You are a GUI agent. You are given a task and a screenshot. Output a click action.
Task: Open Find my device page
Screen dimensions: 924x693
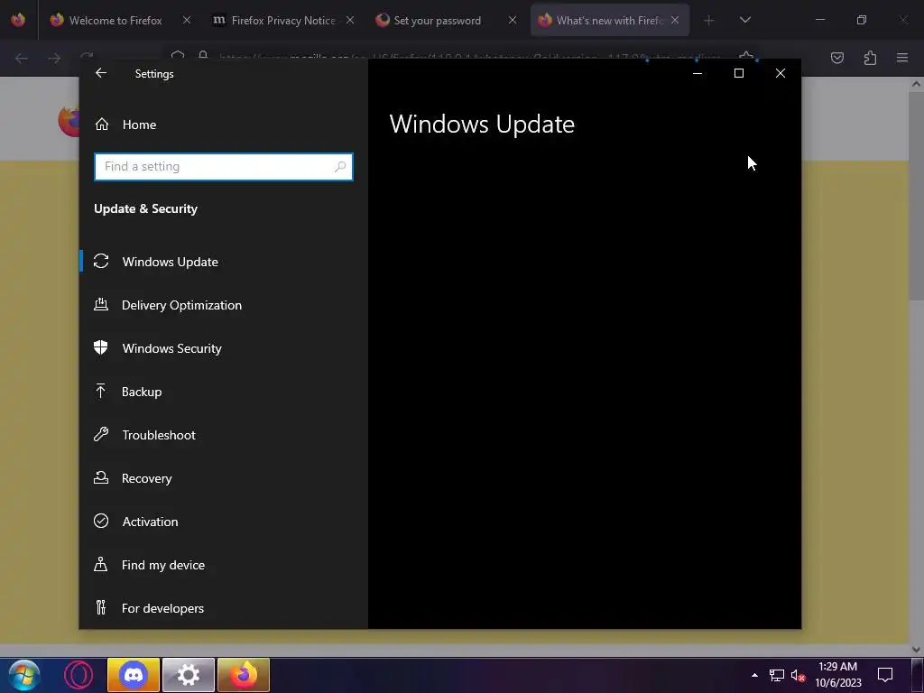point(224,565)
